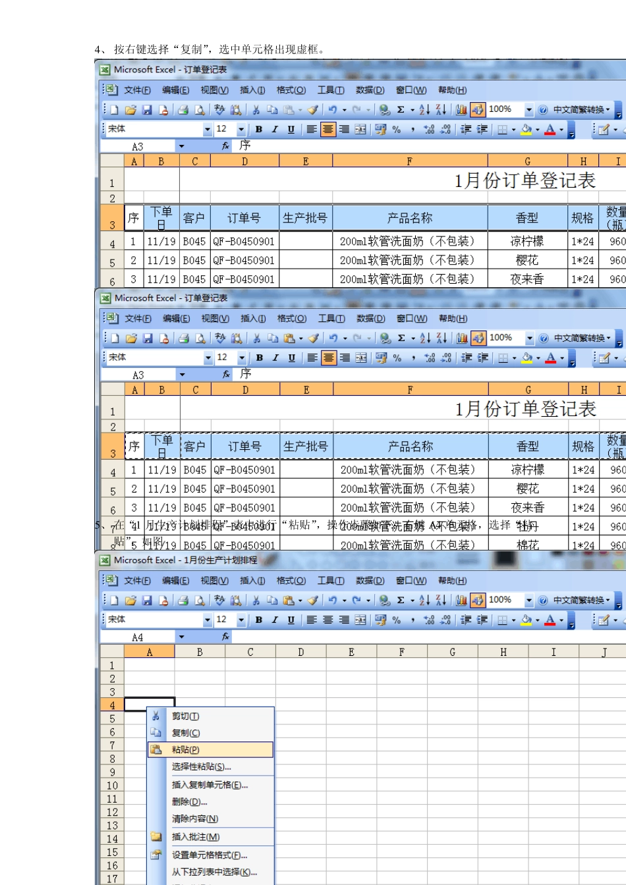Toggle Bold in the top 订单登记表 window

258,129
